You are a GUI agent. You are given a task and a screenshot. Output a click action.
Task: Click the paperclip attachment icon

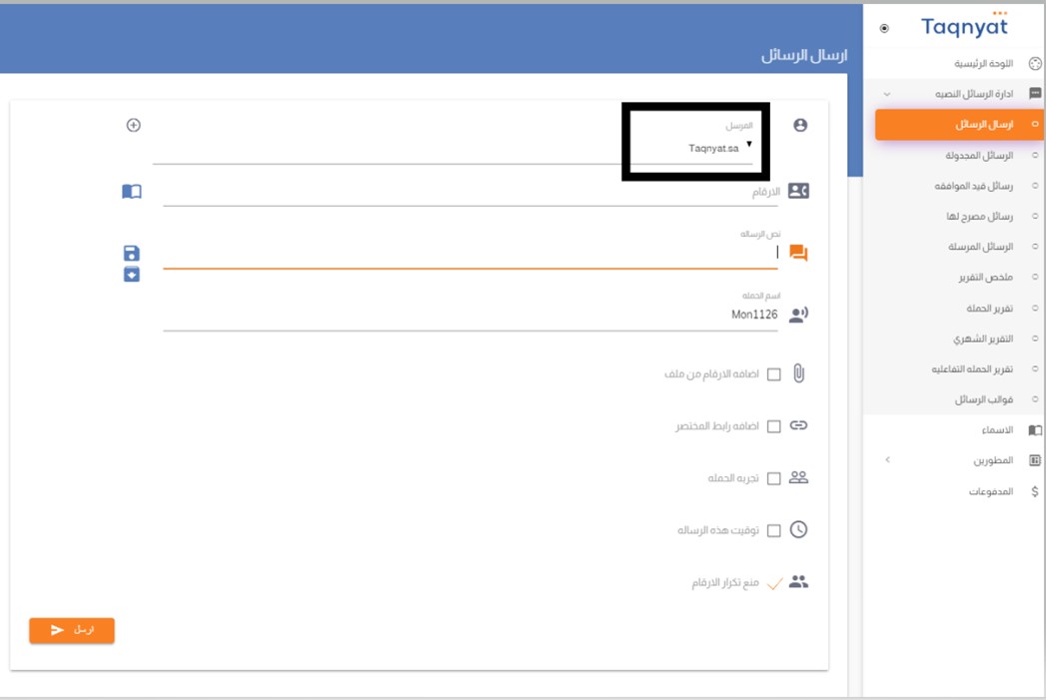pos(798,373)
